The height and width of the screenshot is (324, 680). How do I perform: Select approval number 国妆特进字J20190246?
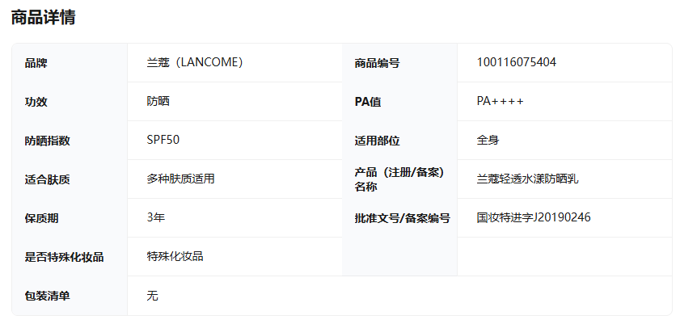coord(533,217)
